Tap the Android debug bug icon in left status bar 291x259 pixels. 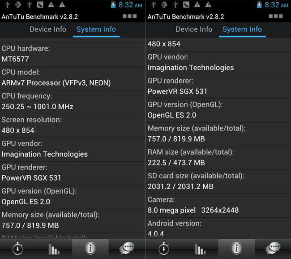coord(18,4)
